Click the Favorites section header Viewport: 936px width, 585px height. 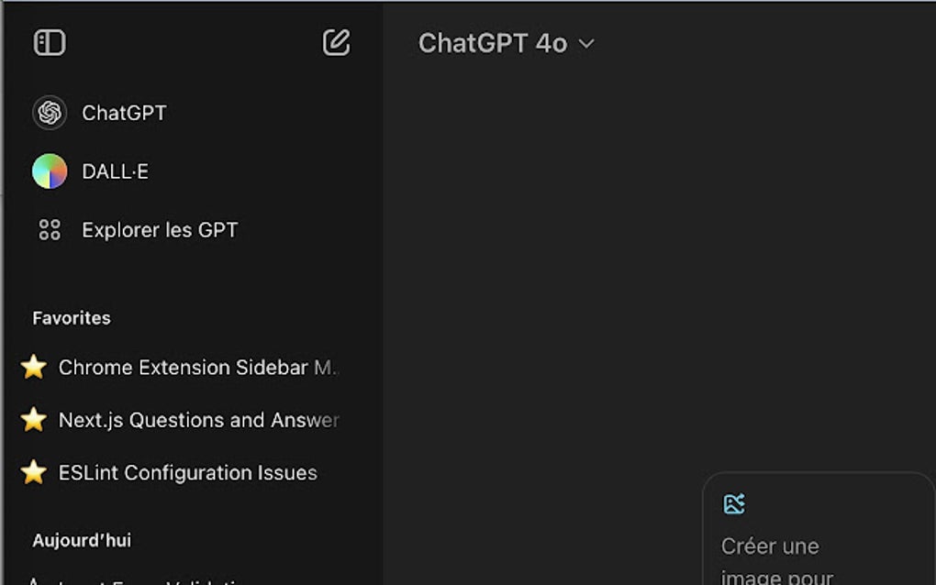tap(72, 318)
